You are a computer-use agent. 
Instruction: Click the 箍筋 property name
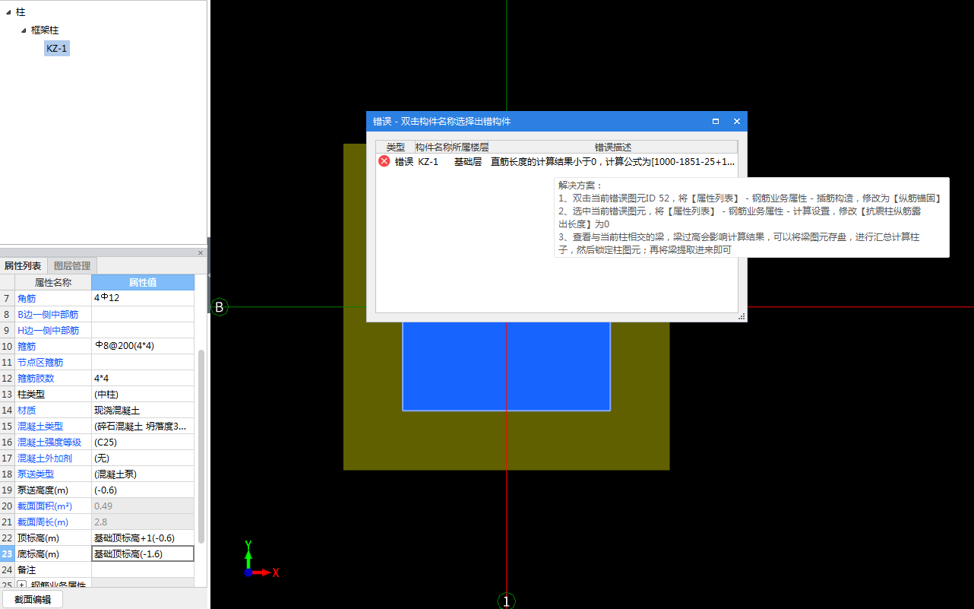click(x=26, y=346)
